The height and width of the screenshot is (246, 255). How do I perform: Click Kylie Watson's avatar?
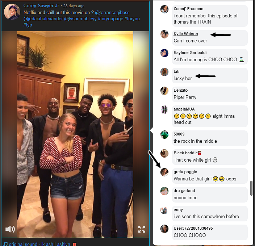[164, 34]
